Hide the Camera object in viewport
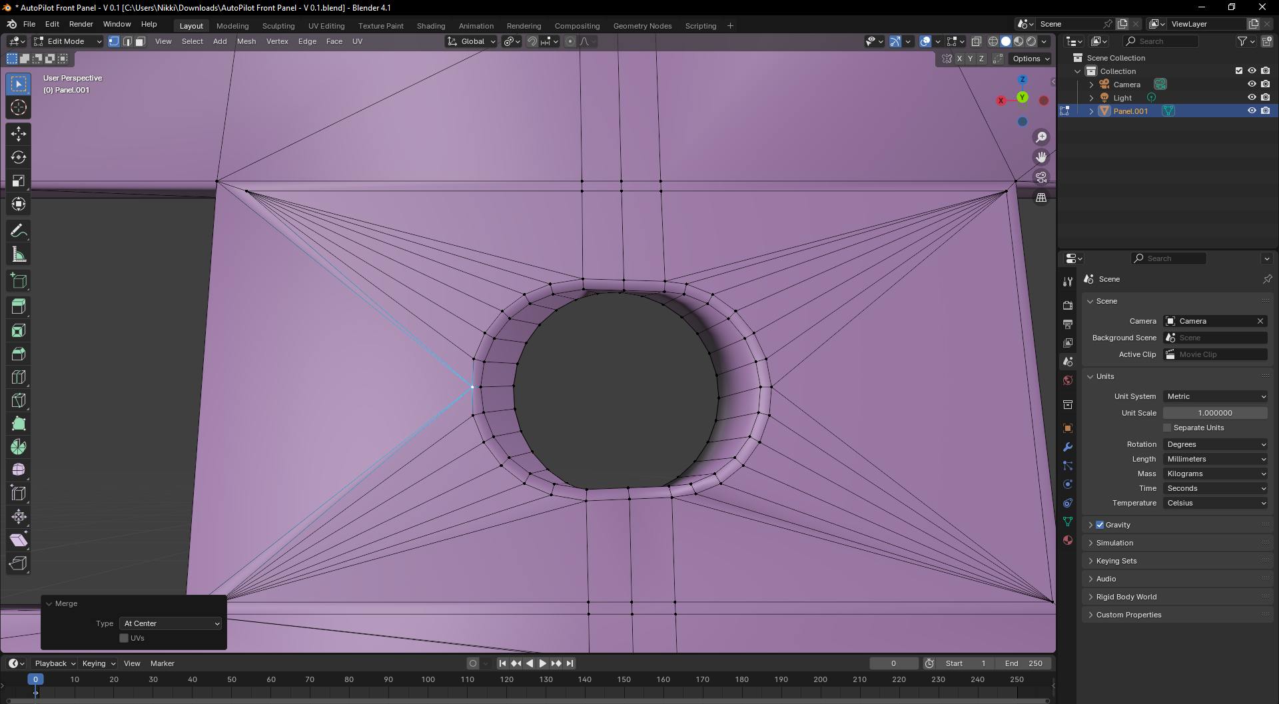This screenshot has width=1279, height=704. [x=1252, y=84]
